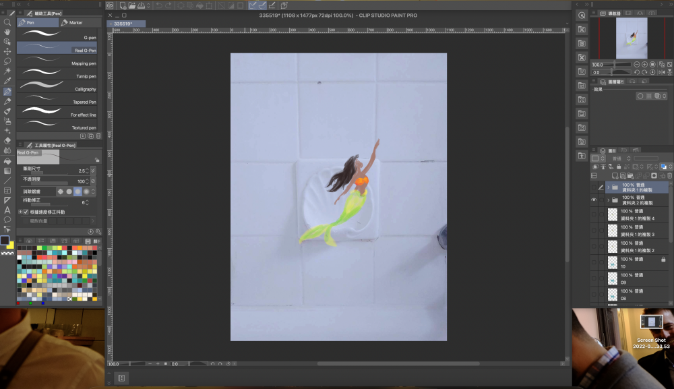Undo the last action
Viewport: 674px width, 389px height.
[159, 5]
